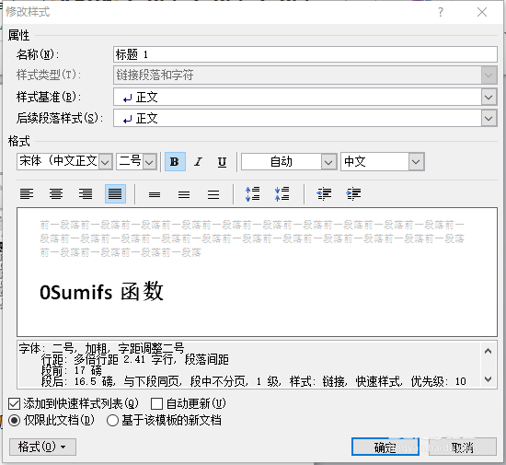Toggle 添加到快速样式列表 checkbox

point(14,403)
